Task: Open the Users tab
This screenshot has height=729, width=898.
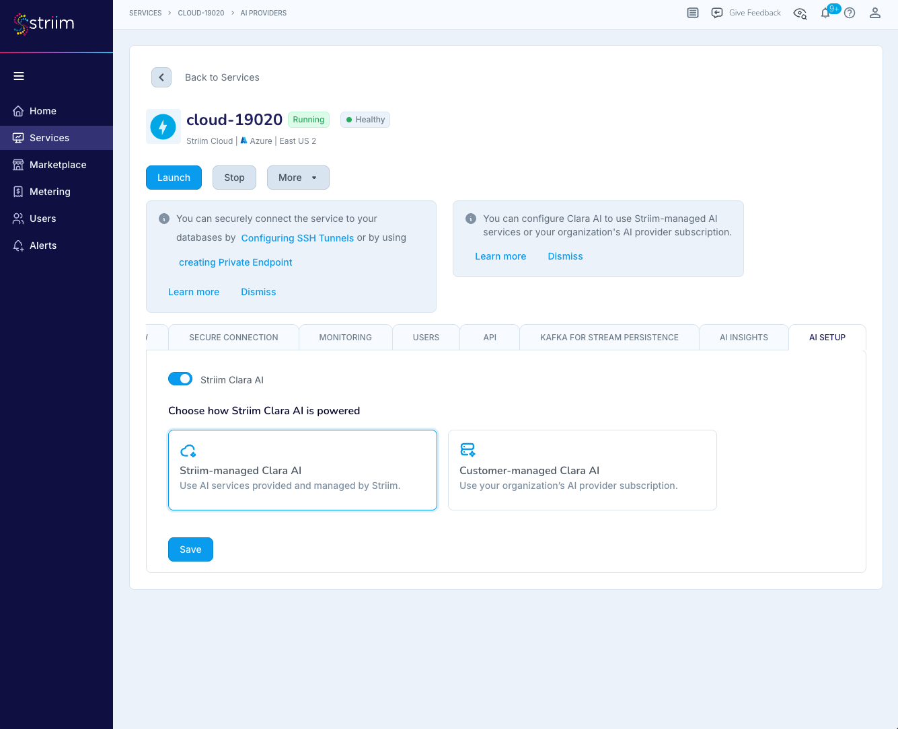Action: click(x=426, y=338)
